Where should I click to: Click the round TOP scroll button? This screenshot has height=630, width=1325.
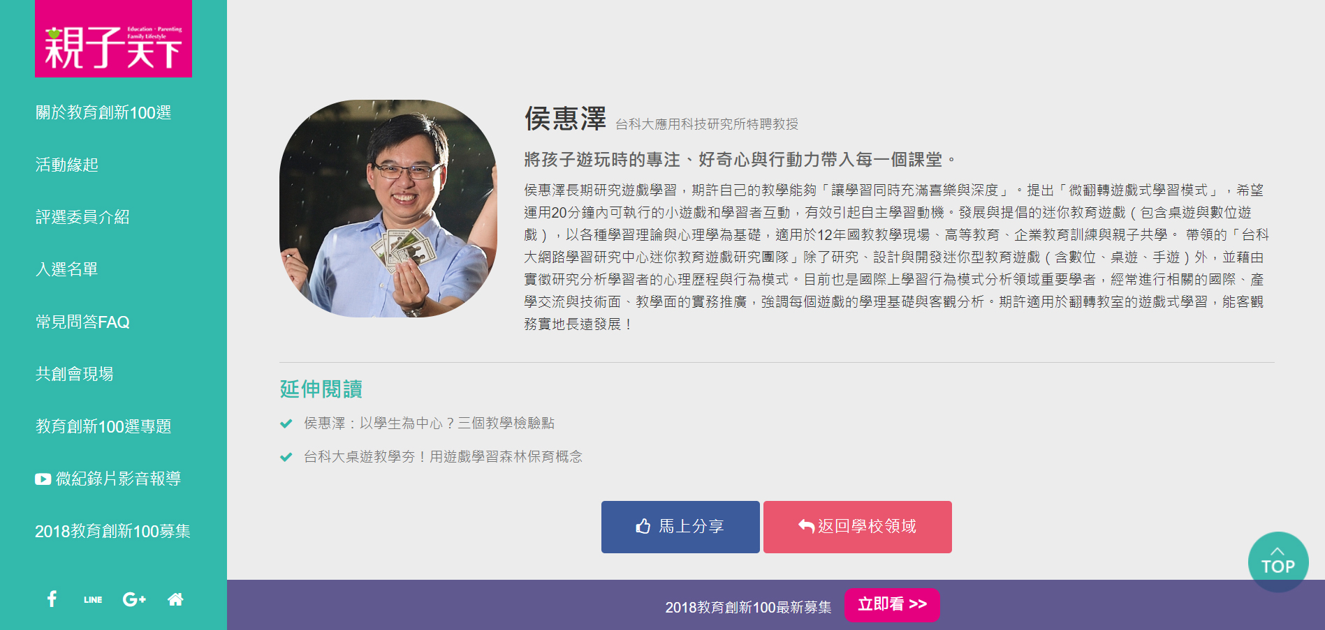click(x=1278, y=562)
